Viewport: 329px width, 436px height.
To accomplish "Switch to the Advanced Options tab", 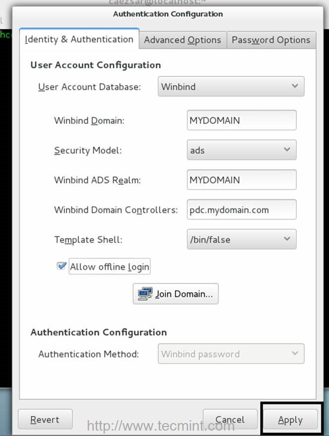I will (182, 40).
